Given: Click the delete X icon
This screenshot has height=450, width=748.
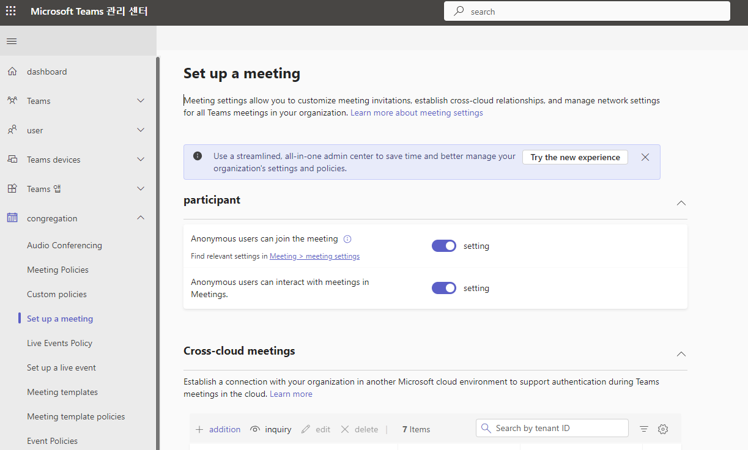Looking at the screenshot, I should pyautogui.click(x=345, y=429).
